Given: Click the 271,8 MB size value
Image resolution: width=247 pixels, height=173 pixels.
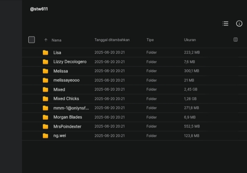Looking at the screenshot, I should click(x=192, y=108).
